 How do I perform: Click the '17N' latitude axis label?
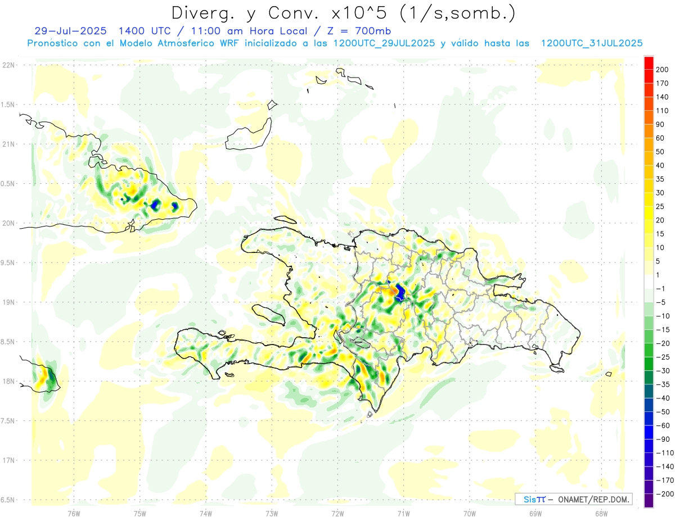pos(8,460)
